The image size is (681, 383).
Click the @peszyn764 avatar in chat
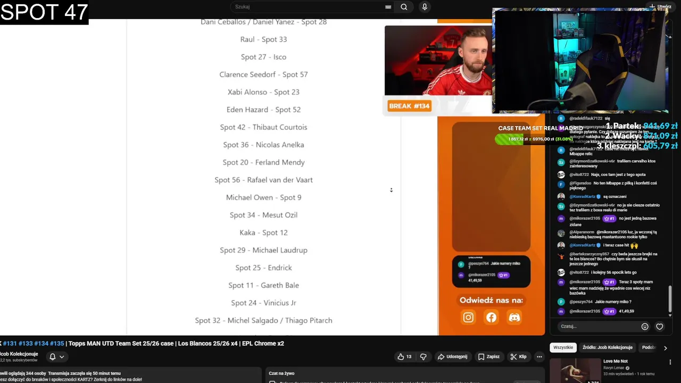coord(561,302)
